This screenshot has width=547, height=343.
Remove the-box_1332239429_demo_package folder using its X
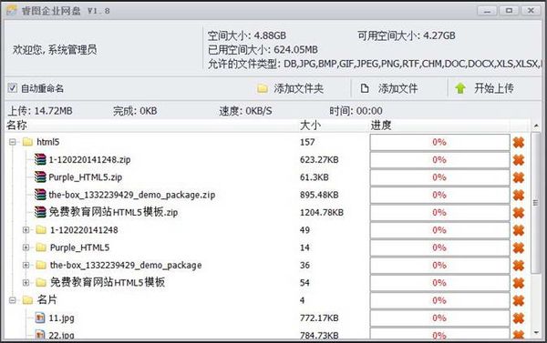tap(519, 266)
